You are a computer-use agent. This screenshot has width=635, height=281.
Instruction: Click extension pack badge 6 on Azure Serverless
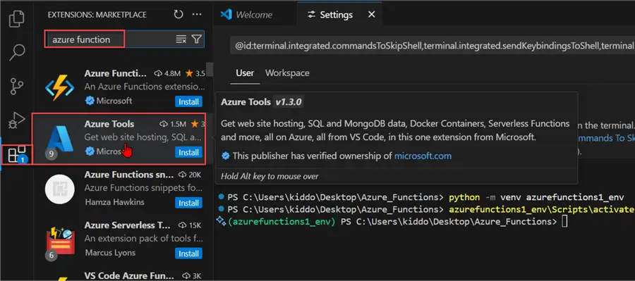coord(51,255)
